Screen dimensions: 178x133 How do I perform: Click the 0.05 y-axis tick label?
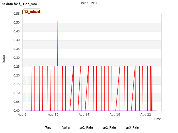pos(17,102)
